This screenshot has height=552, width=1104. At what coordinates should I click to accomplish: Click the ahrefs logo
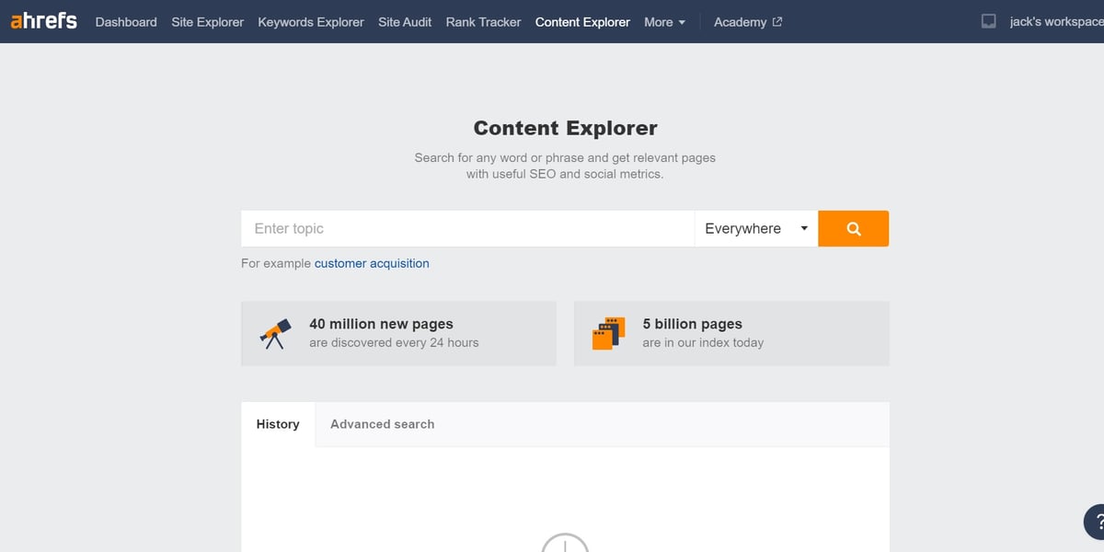coord(43,21)
